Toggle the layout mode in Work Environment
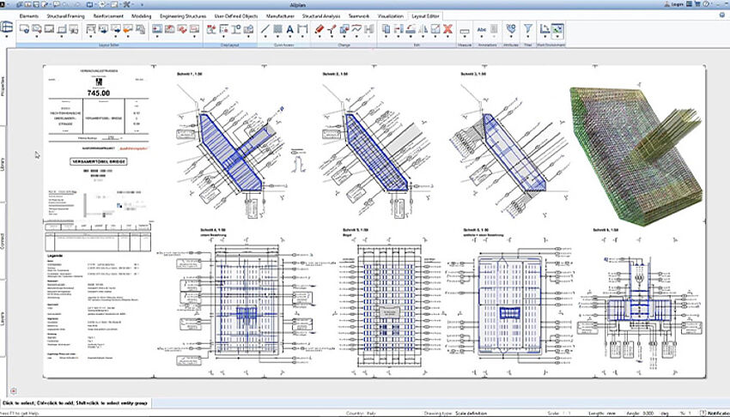The image size is (730, 417). [557, 29]
